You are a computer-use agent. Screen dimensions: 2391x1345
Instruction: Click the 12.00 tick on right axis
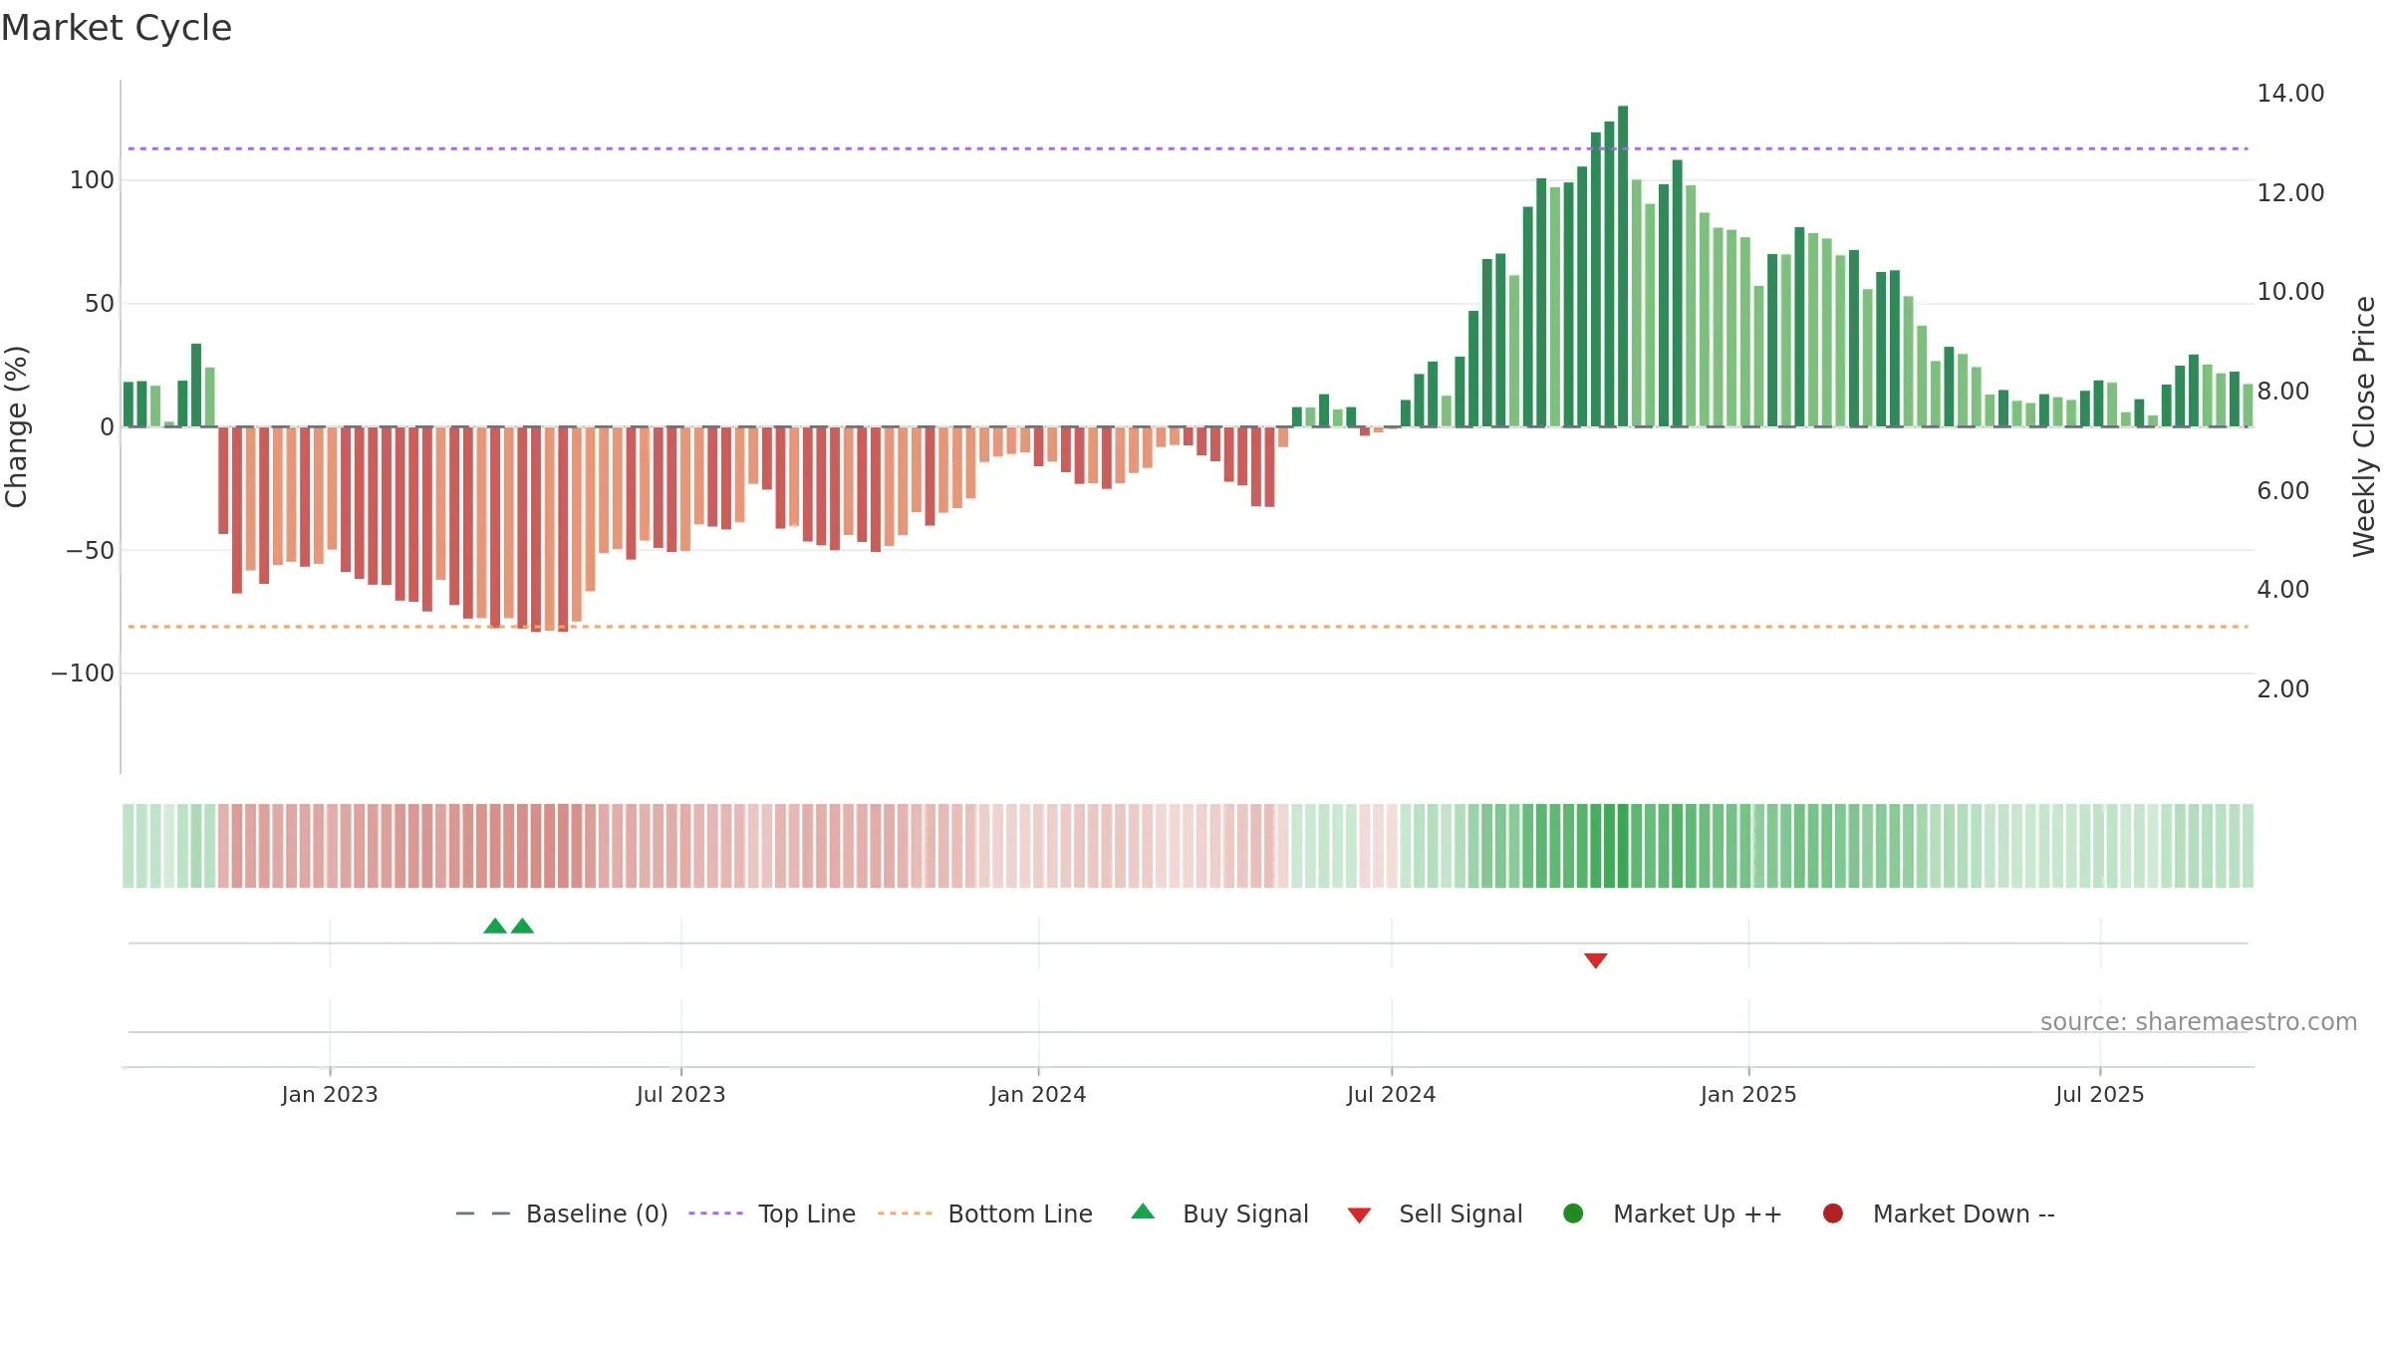[2290, 193]
